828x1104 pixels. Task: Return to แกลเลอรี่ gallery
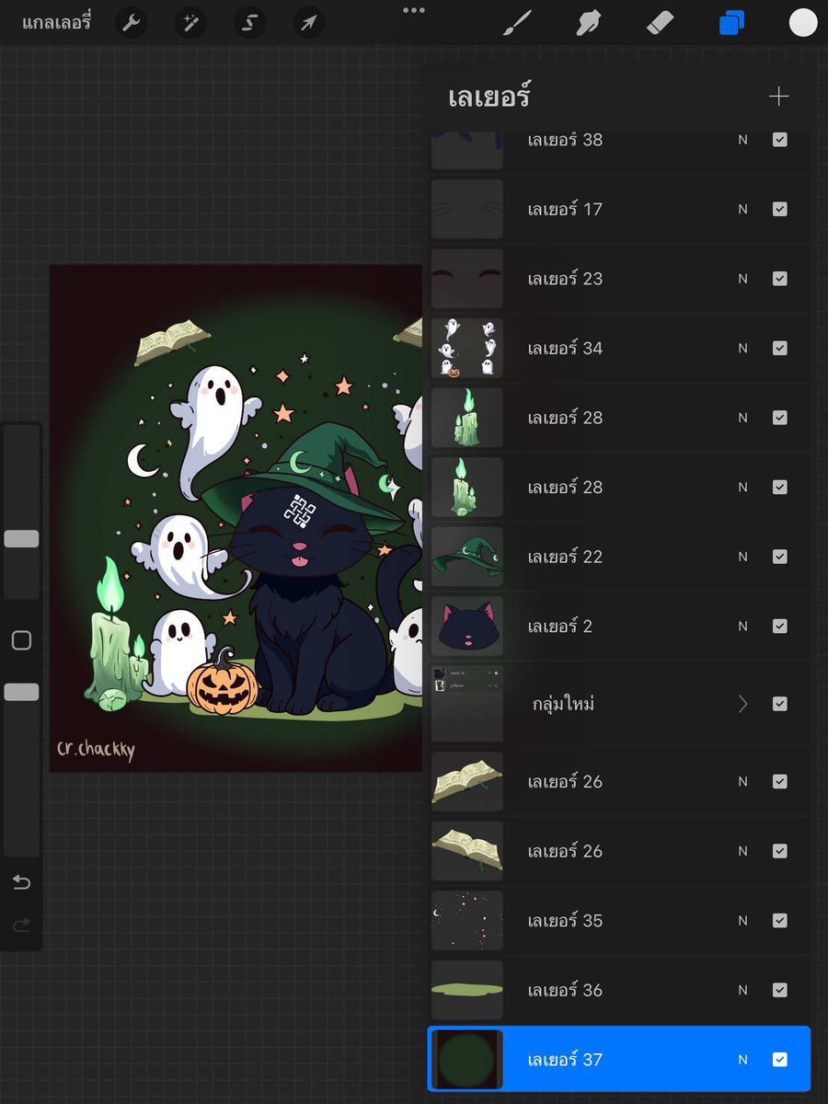(x=56, y=23)
